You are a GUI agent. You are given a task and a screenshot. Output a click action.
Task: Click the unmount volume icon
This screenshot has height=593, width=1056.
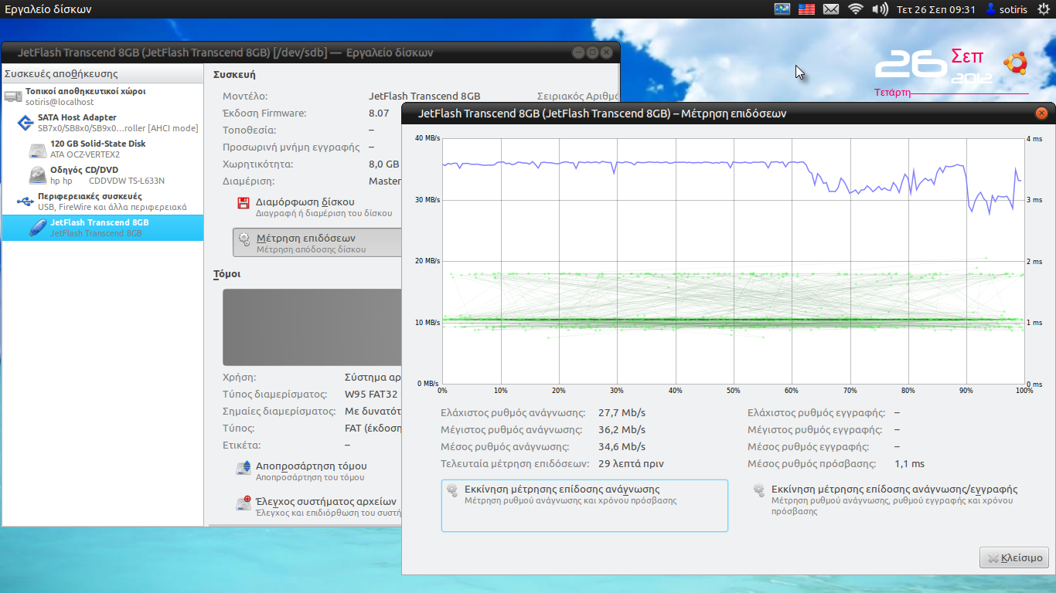[244, 469]
